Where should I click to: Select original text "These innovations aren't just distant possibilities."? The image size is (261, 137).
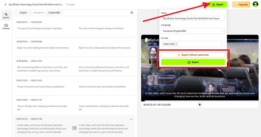[x=41, y=87]
